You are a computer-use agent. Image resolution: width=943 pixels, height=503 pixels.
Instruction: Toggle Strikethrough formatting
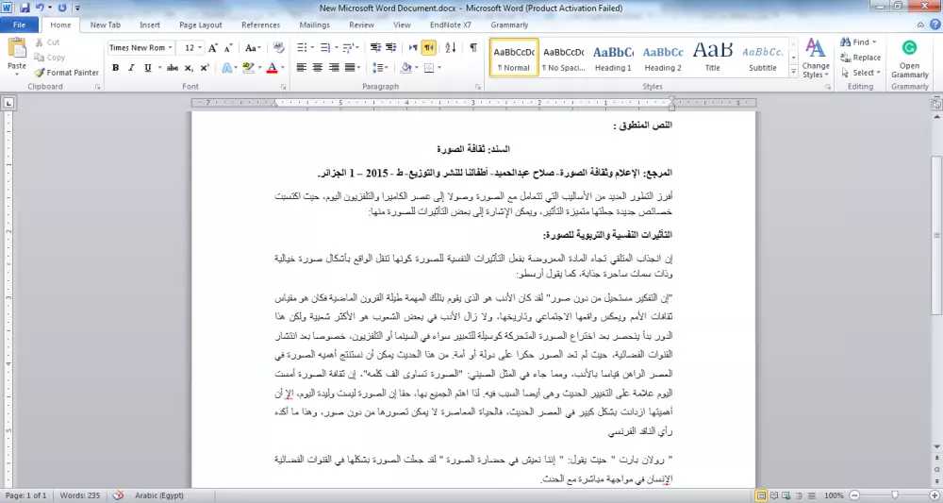point(173,67)
